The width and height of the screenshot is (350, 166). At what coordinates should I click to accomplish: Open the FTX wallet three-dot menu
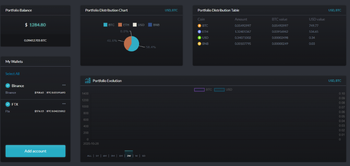tap(64, 104)
